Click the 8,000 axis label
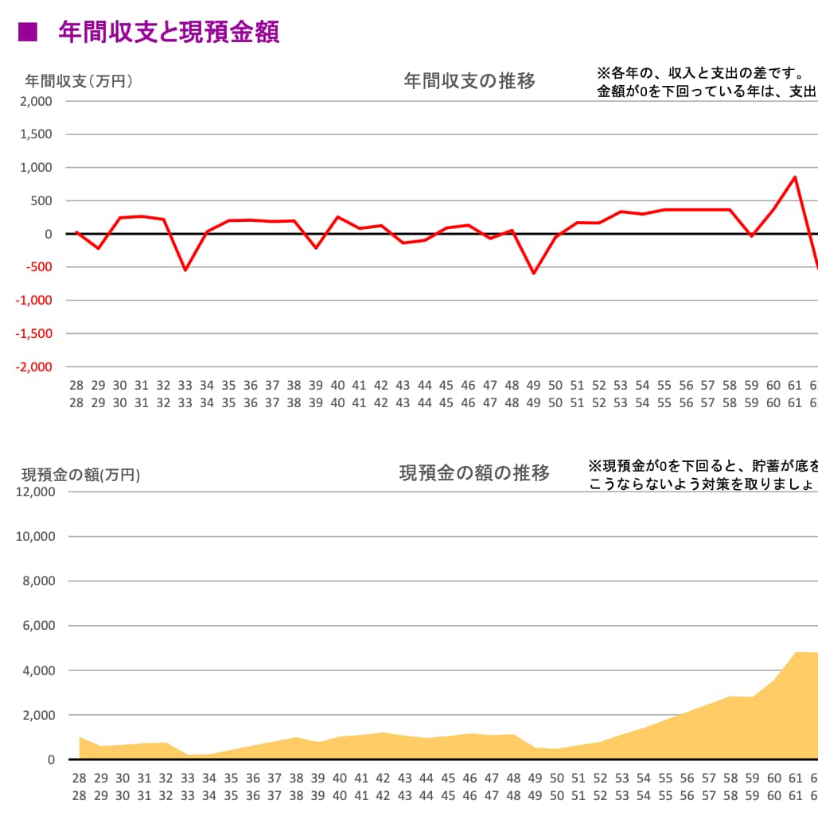The height and width of the screenshot is (835, 818). pos(39,581)
